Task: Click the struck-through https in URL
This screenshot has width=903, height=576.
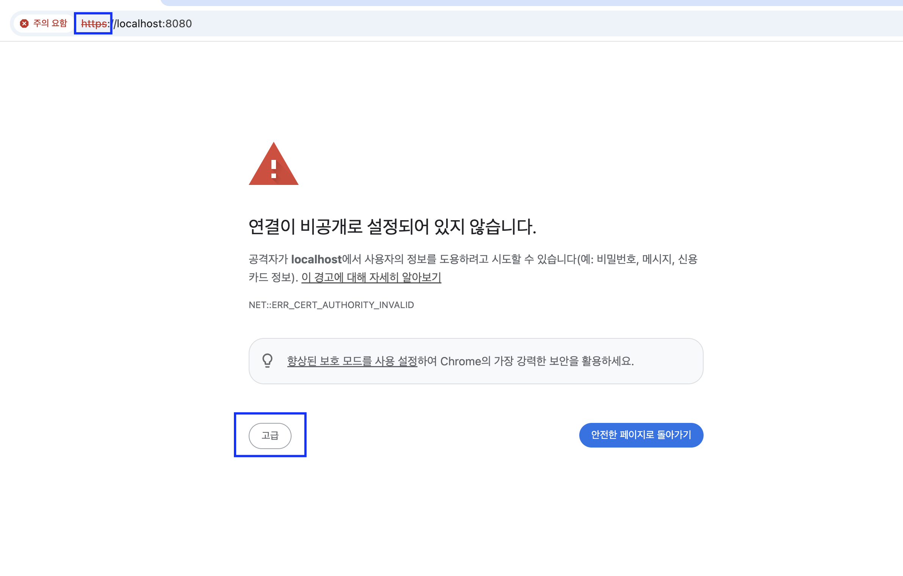Action: tap(94, 23)
